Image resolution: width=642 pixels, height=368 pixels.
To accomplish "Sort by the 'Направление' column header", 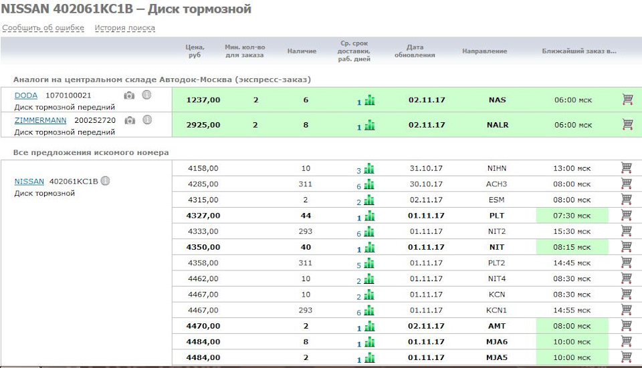I will click(485, 51).
